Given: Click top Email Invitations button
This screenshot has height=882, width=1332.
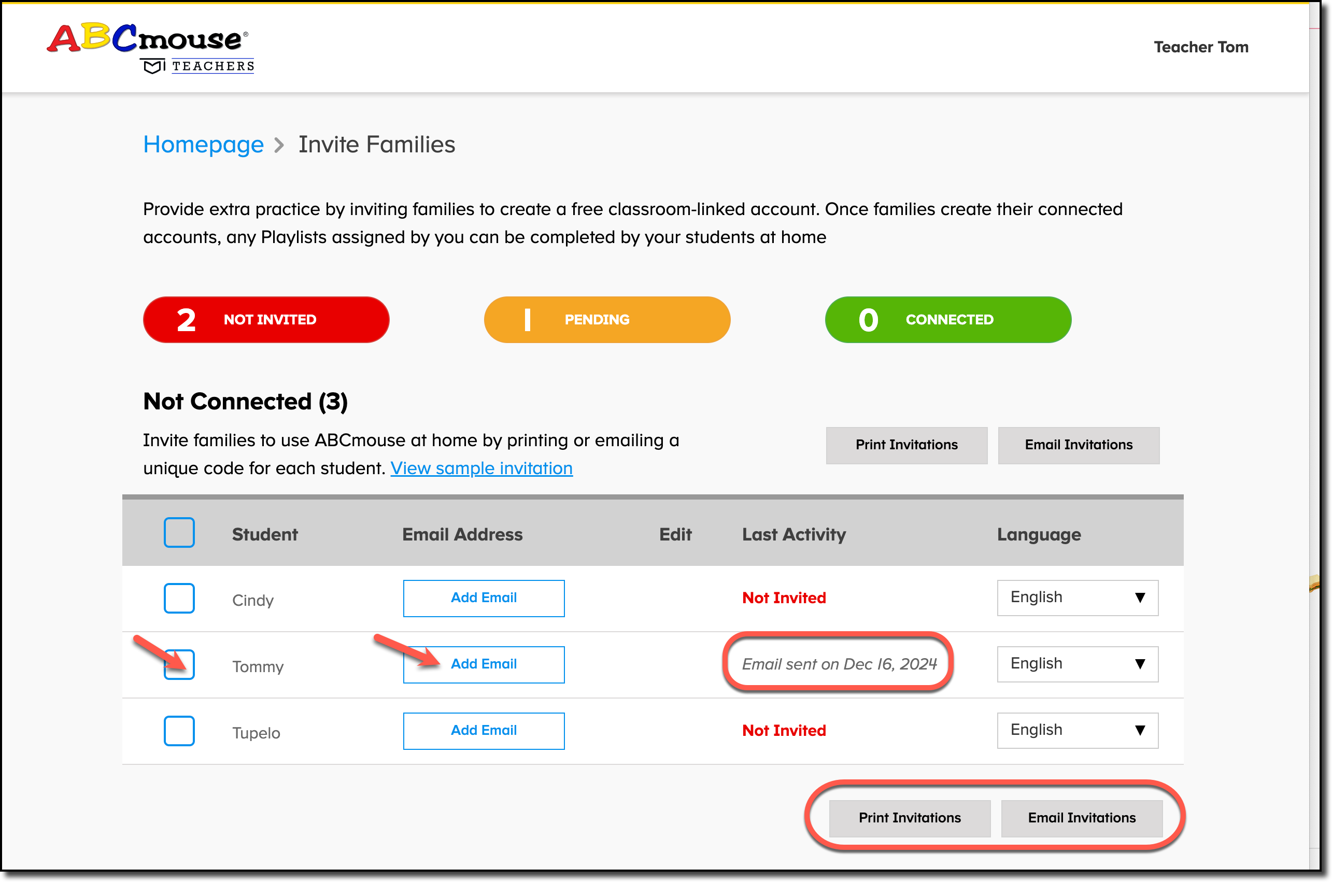Looking at the screenshot, I should click(1079, 445).
